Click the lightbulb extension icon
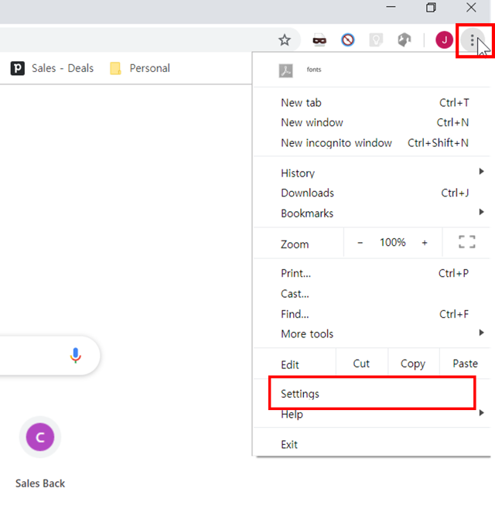Image resolution: width=495 pixels, height=523 pixels. [376, 40]
